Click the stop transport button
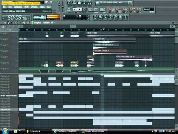Viewport: 178px width, 134px height. tap(79, 9)
